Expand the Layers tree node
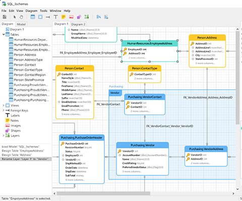Image resolution: width=242 pixels, height=201 pixels. pyautogui.click(x=4, y=136)
